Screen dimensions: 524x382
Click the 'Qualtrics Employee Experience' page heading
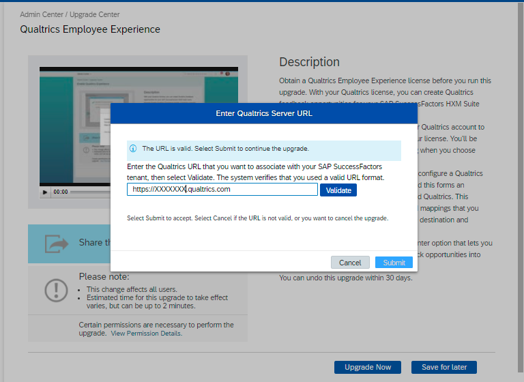click(x=90, y=29)
